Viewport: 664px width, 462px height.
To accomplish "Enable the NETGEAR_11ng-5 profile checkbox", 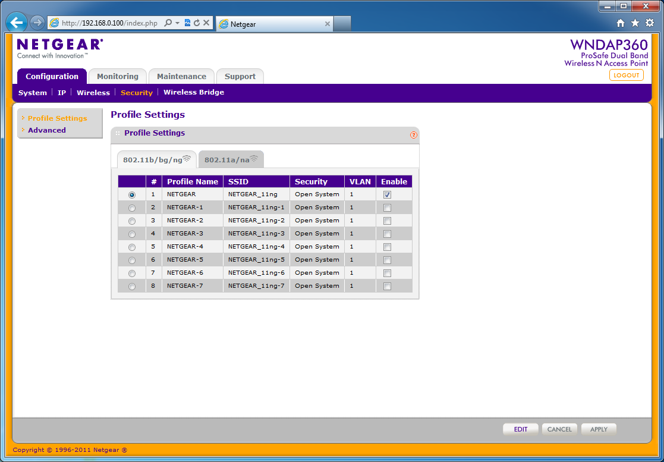I will point(387,260).
